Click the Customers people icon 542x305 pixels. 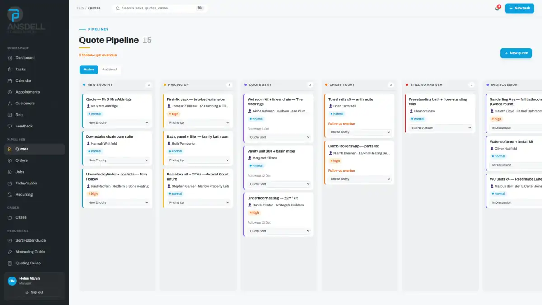10,103
